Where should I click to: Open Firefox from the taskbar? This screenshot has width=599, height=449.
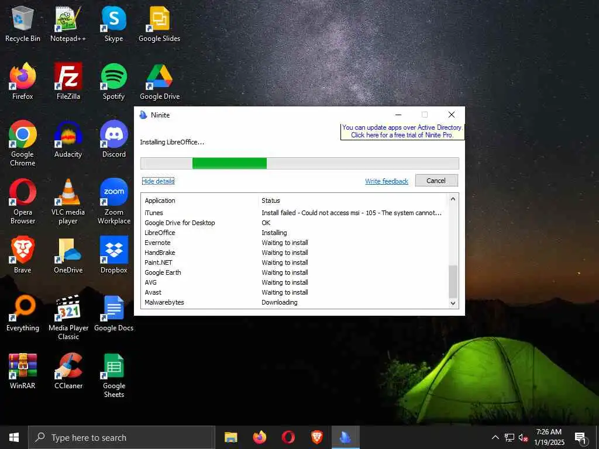259,437
